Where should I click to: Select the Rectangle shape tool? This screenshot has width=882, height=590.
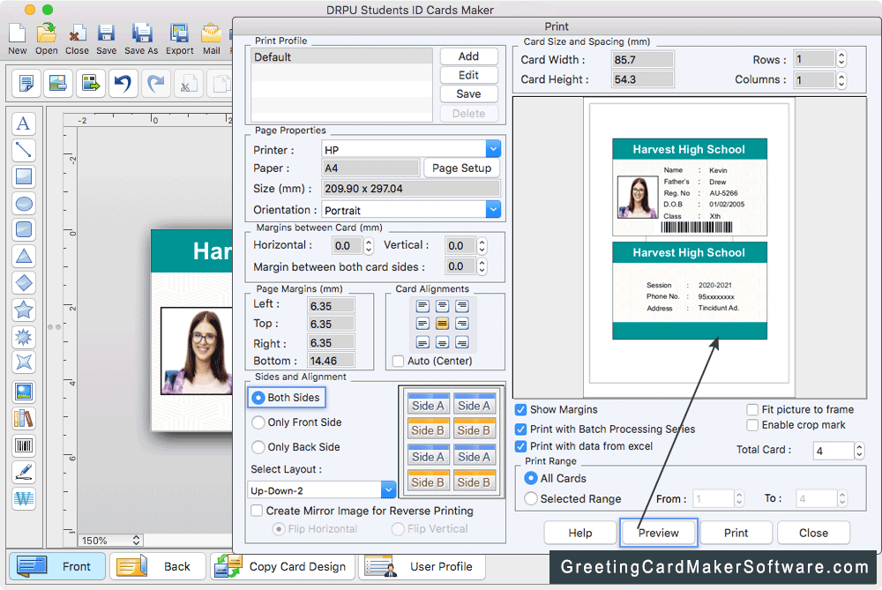click(24, 176)
